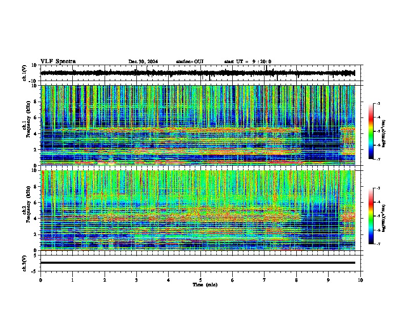Click time axis tick label "9"
The height and width of the screenshot is (314, 406).
(x=328, y=280)
